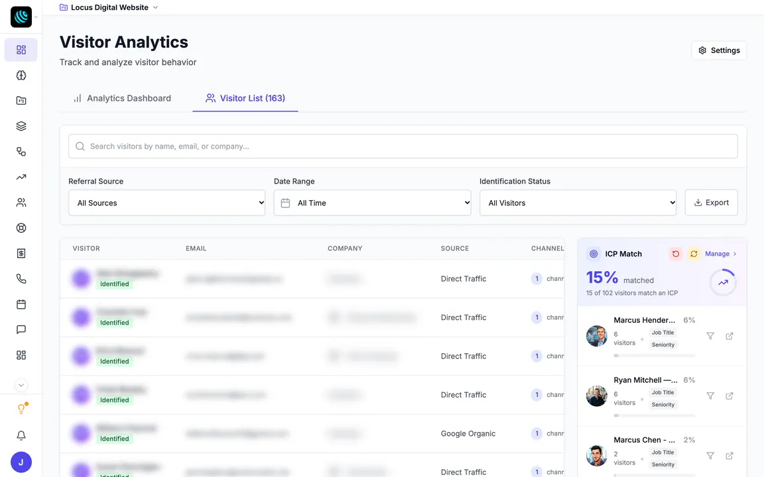The height and width of the screenshot is (477, 764).
Task: Click the red reset icon in ICP Match
Action: point(675,254)
